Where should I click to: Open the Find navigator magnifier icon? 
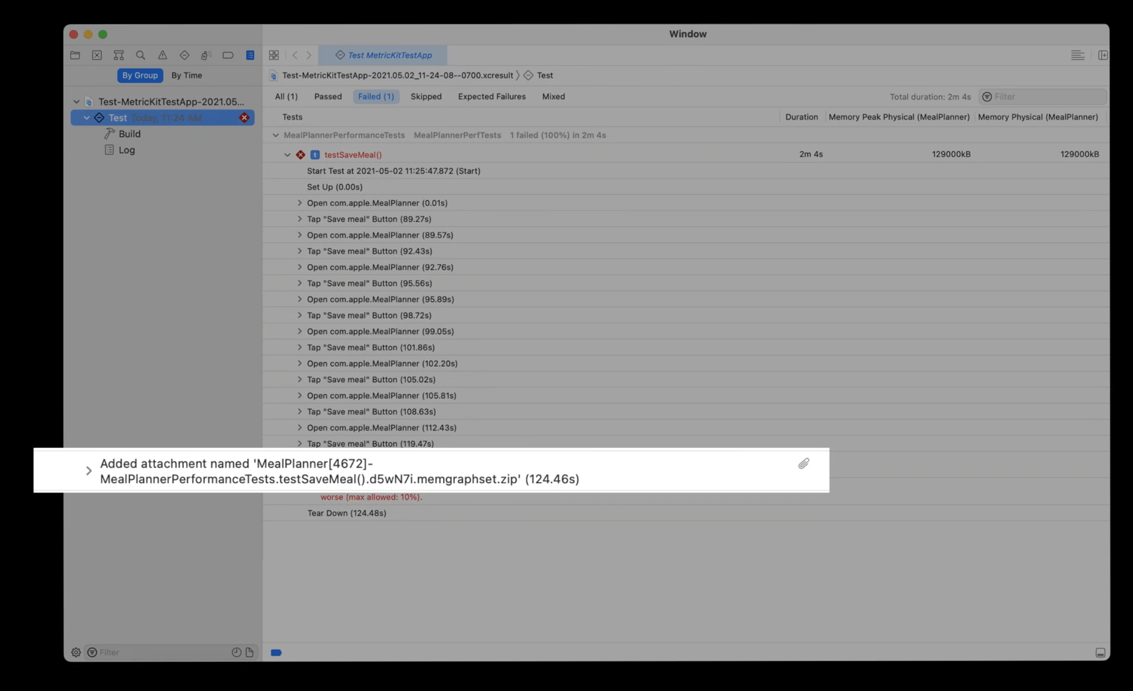(x=140, y=55)
